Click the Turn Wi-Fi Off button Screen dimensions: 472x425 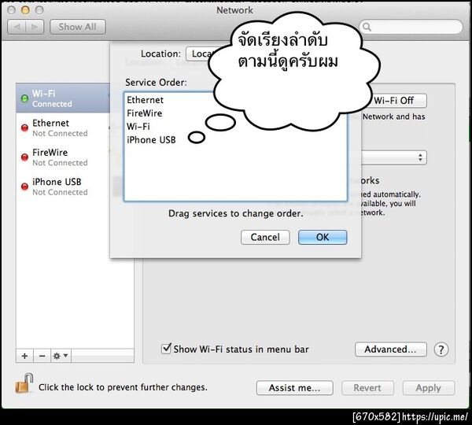397,100
